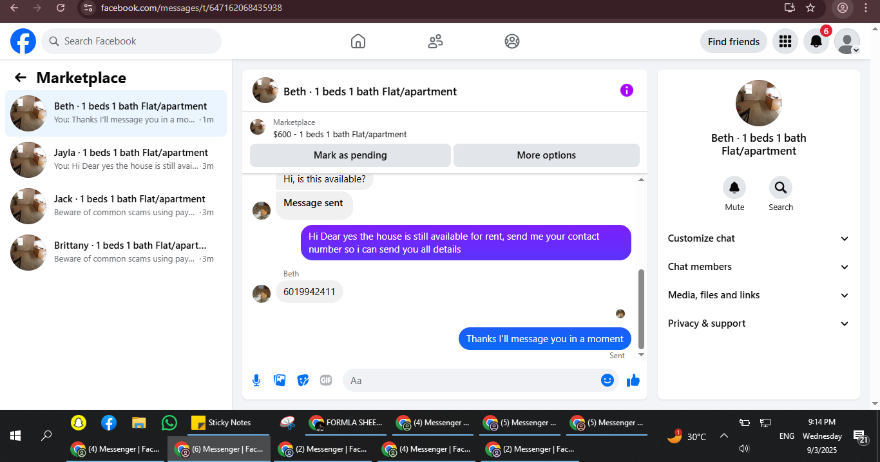
Task: Click the site information icon in address bar
Action: pyautogui.click(x=89, y=8)
